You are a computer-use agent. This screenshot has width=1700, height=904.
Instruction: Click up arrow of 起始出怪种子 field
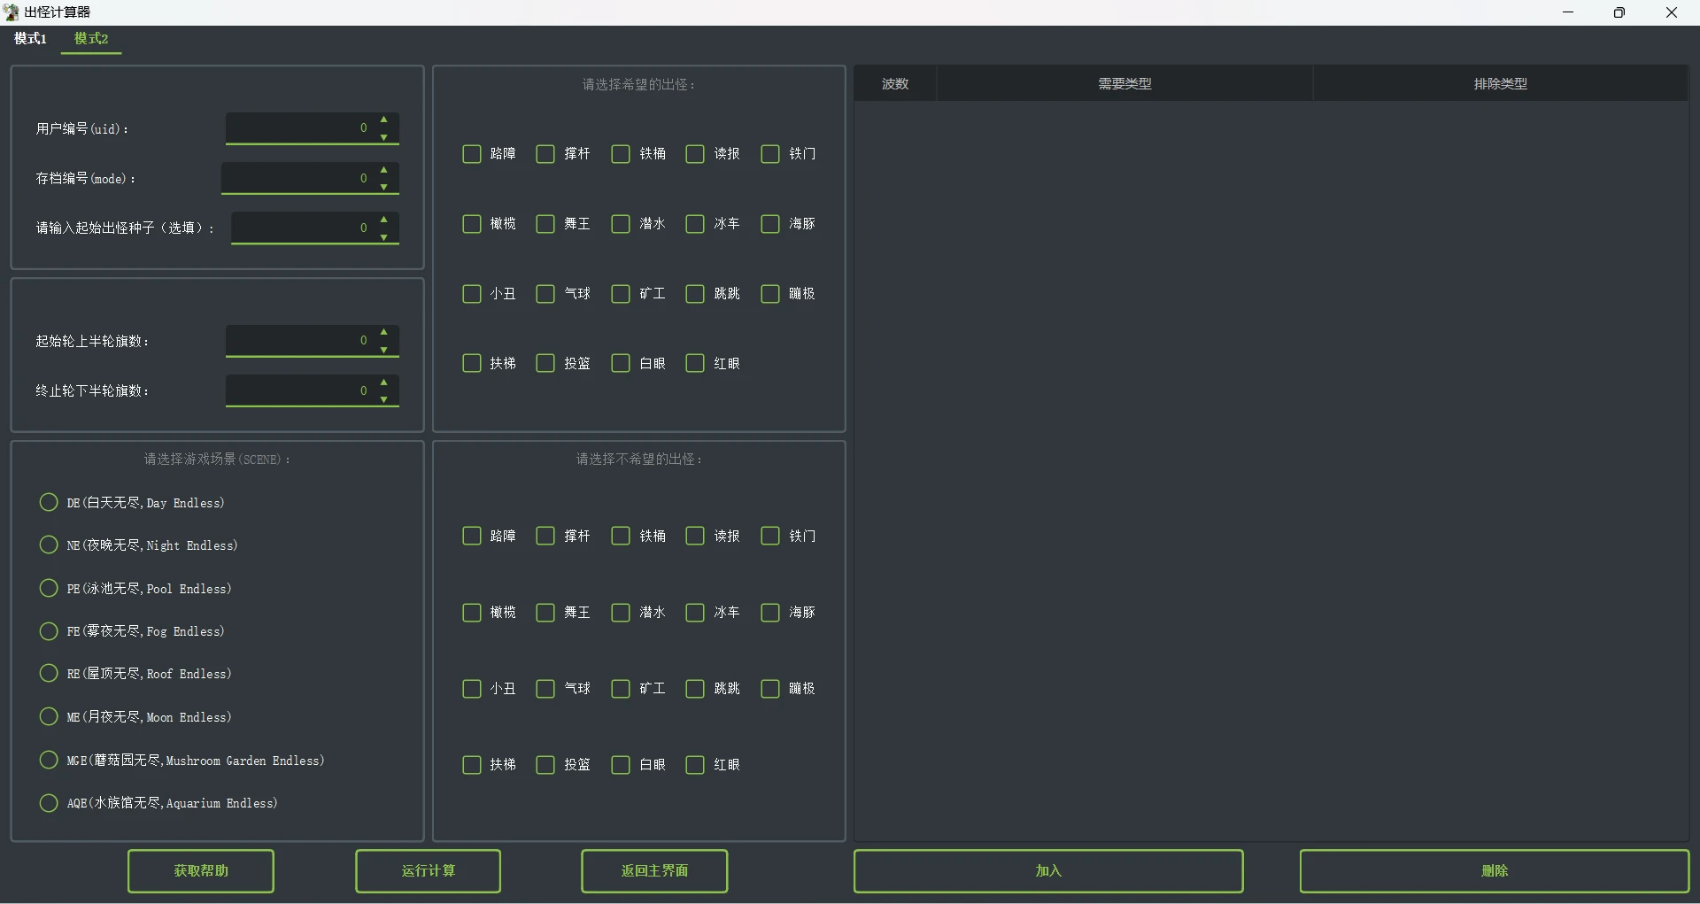pos(384,219)
